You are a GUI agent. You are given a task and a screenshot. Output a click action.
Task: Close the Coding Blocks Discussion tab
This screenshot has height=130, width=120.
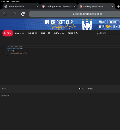75,6
